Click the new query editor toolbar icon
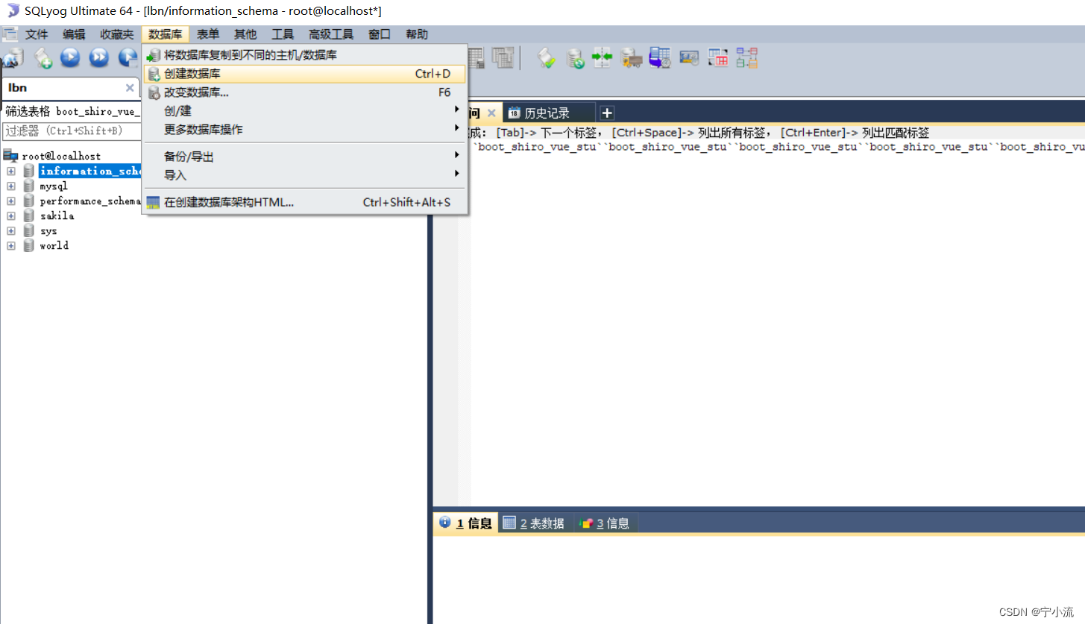 (x=43, y=57)
